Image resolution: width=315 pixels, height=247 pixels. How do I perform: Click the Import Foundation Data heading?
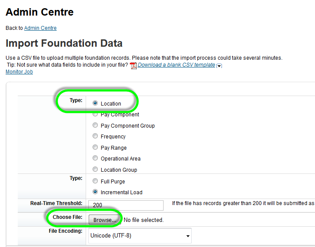point(64,43)
